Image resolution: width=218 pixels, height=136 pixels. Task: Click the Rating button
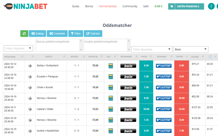[37, 34]
